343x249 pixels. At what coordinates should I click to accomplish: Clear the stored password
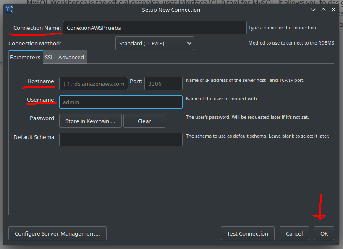(x=144, y=121)
